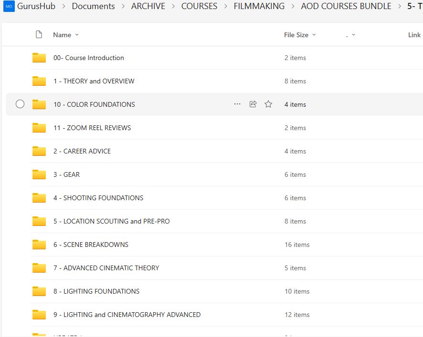Open the File Size column dropdown
The image size is (423, 337).
click(x=314, y=35)
